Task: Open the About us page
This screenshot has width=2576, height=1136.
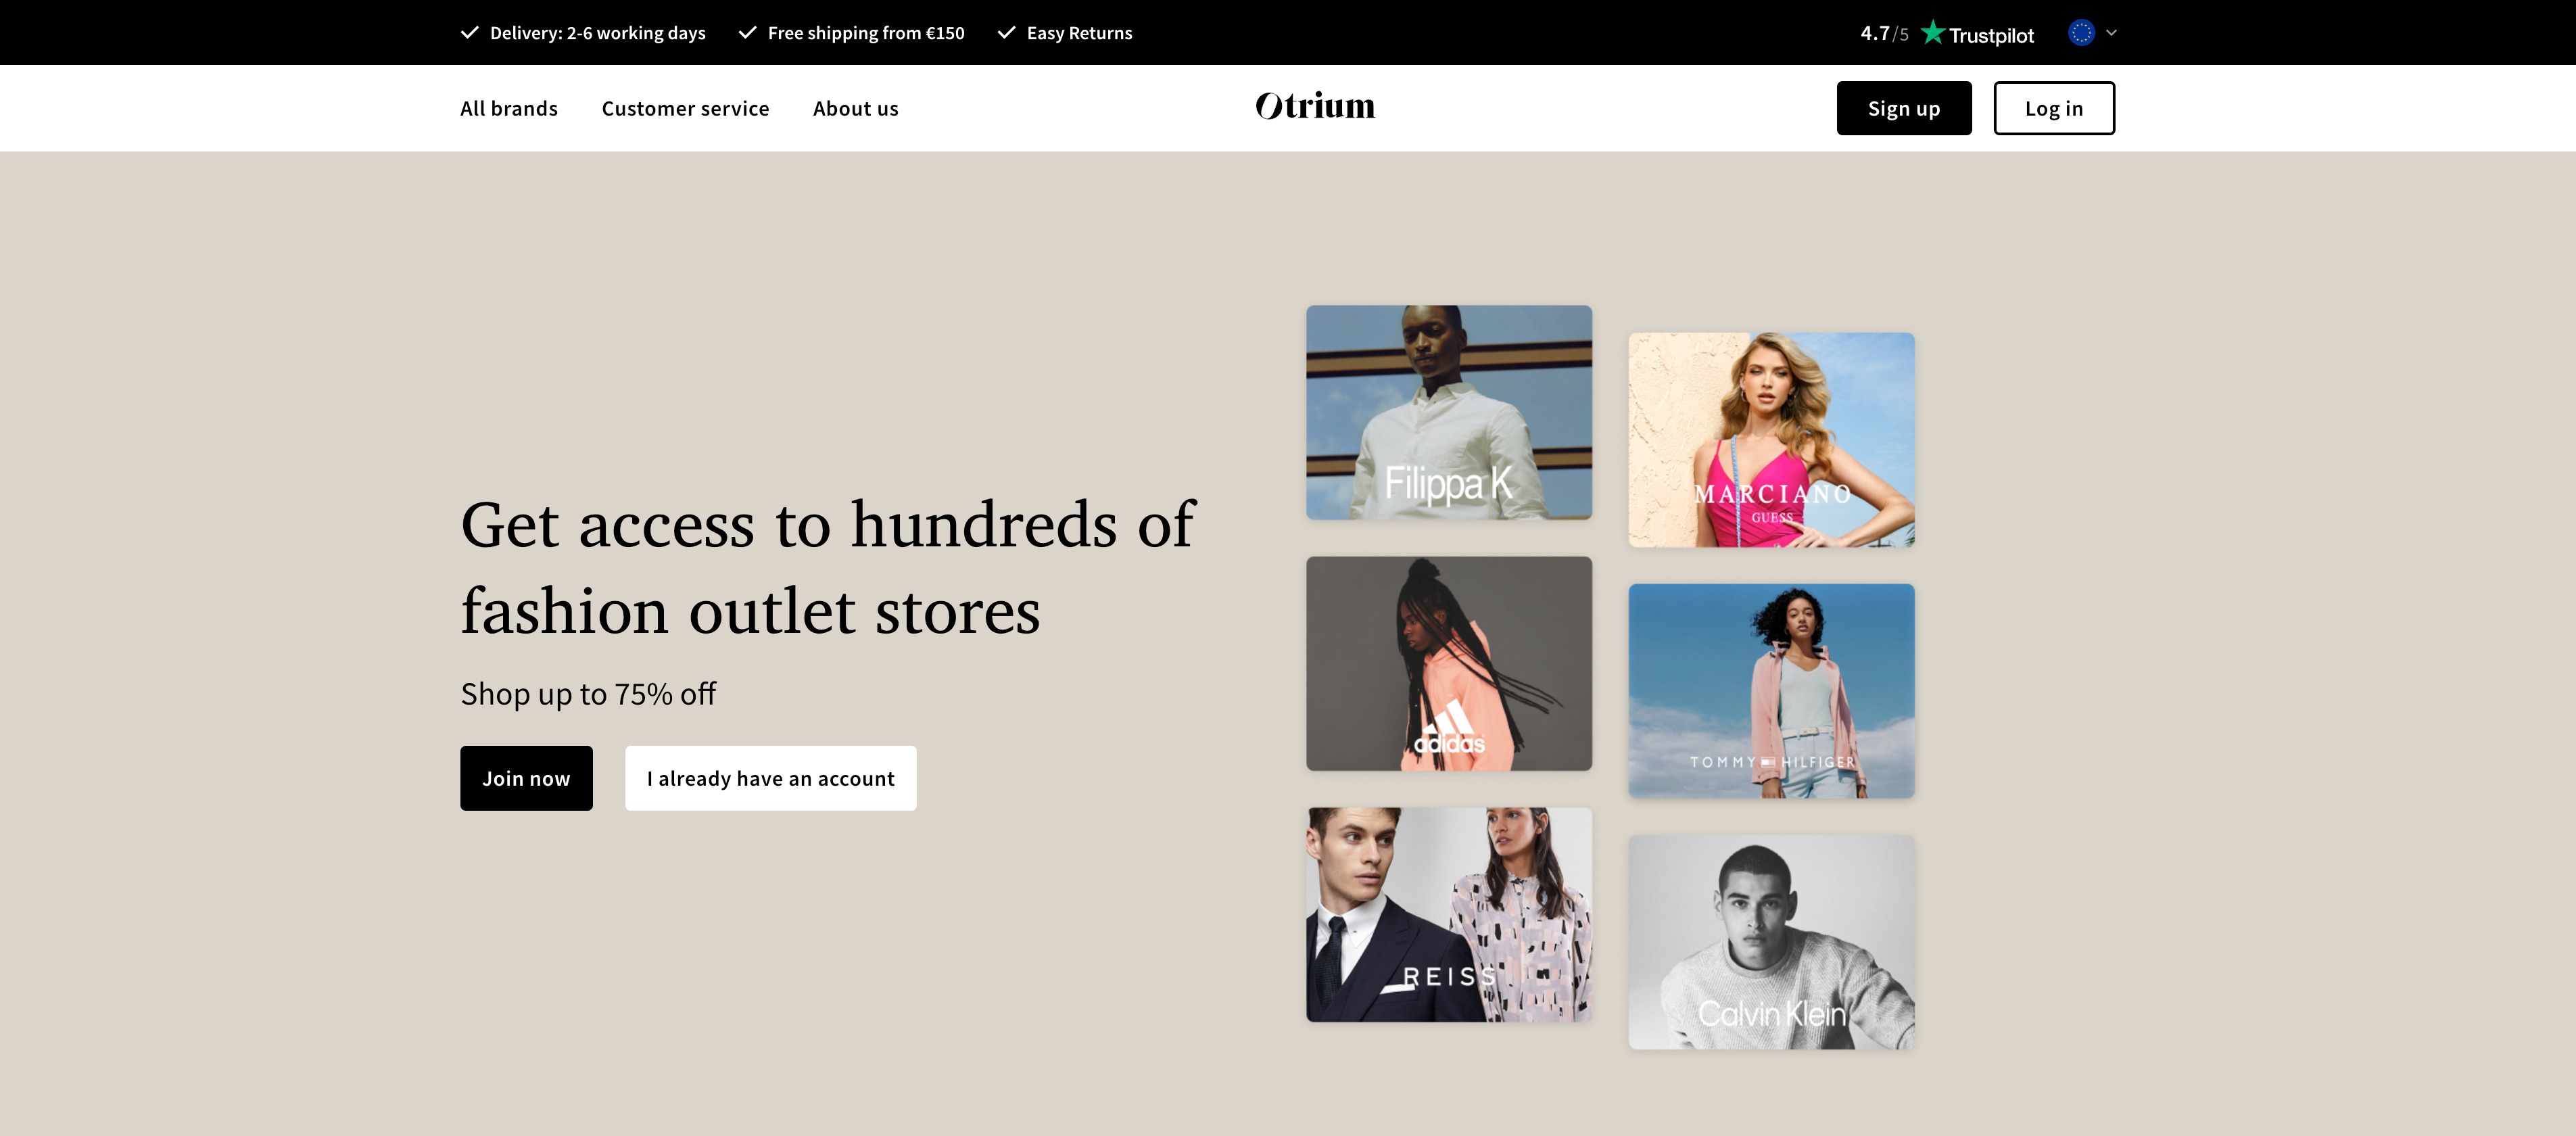Action: click(855, 108)
